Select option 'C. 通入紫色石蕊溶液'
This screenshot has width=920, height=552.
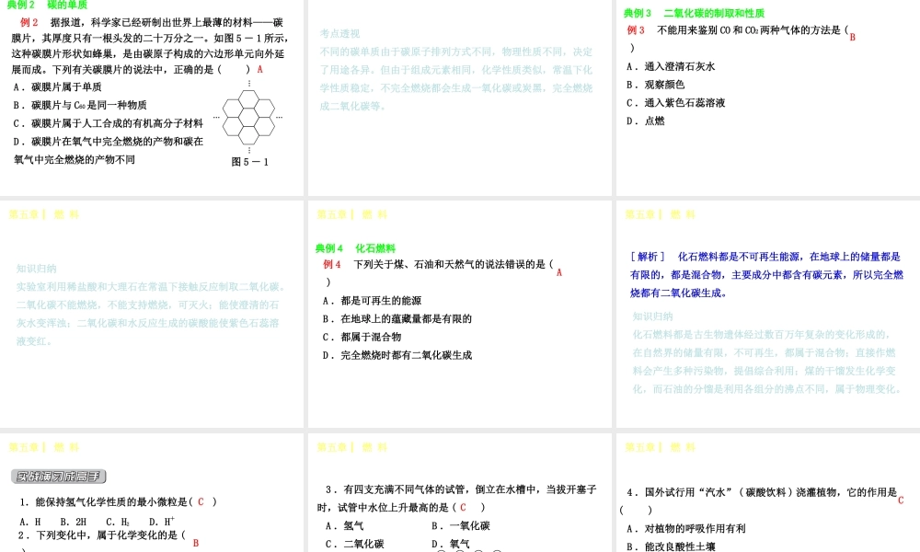[676, 103]
